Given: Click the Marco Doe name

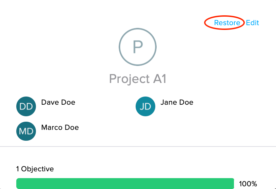Looking at the screenshot, I should pos(60,127).
